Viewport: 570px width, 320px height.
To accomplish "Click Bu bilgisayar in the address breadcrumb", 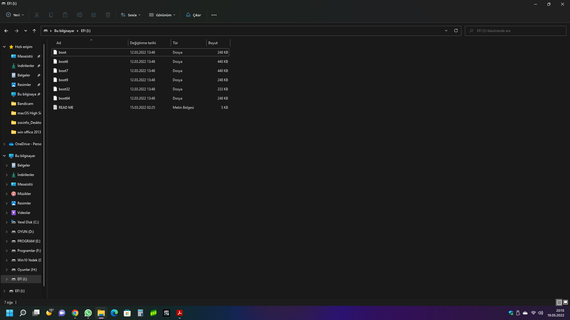I will click(64, 31).
